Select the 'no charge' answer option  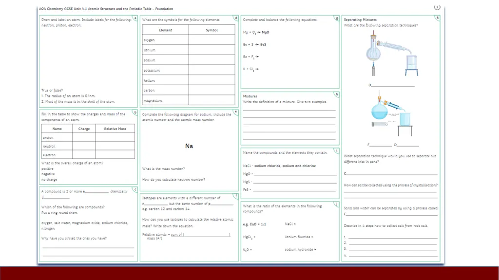coord(49,180)
